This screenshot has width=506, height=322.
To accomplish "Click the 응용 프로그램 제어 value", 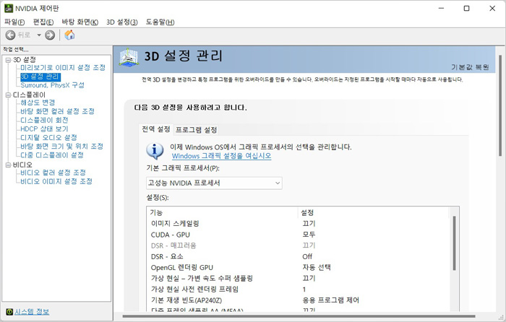I will click(331, 300).
